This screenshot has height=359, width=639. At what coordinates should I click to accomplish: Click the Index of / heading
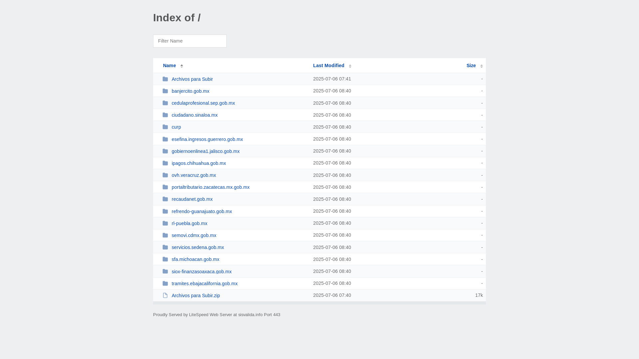pos(177,18)
